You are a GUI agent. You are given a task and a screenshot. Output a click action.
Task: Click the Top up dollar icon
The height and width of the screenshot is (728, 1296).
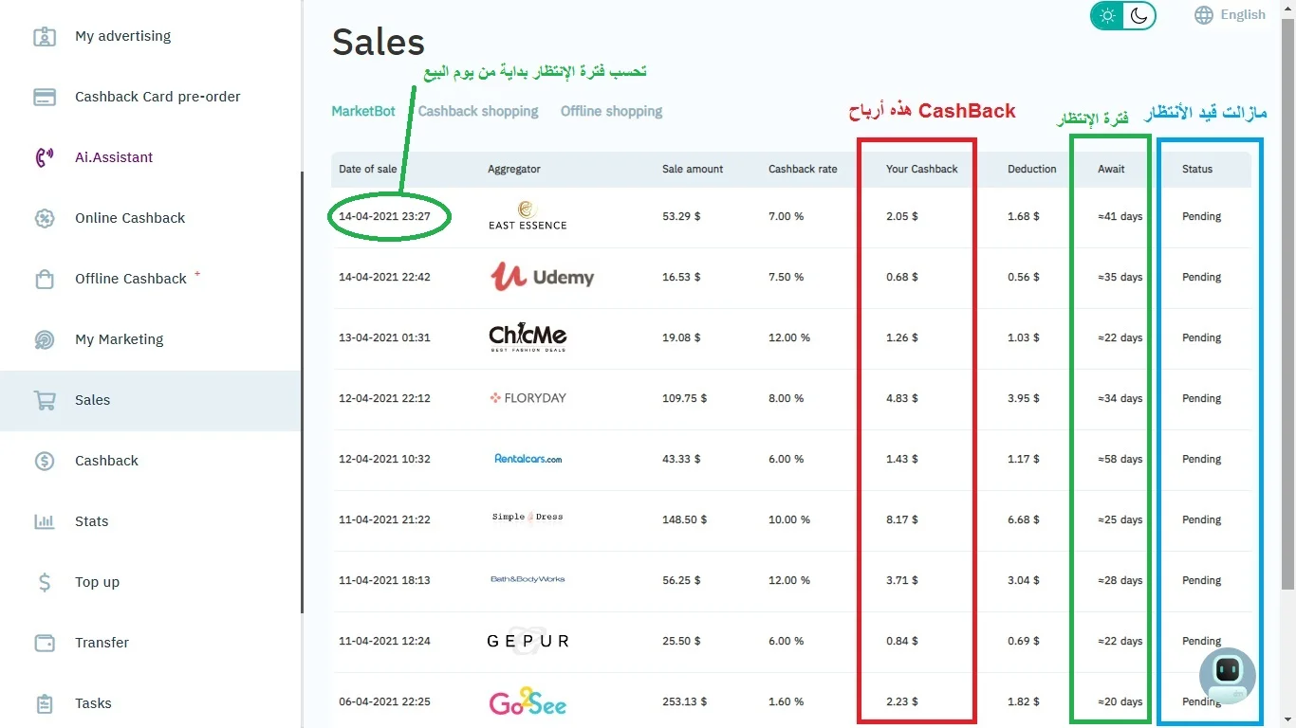45,582
